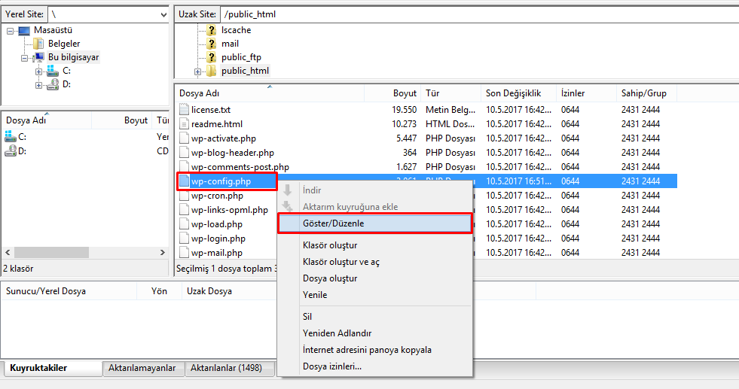Choose Yeniden Adlandır from context menu
Image resolution: width=739 pixels, height=389 pixels.
coord(337,333)
